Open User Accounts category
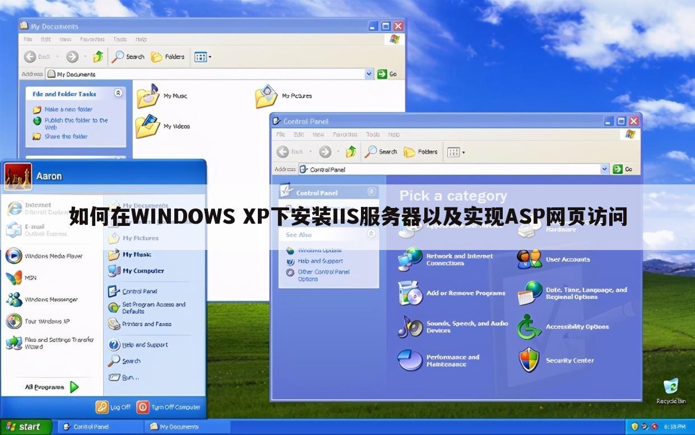 (554, 259)
